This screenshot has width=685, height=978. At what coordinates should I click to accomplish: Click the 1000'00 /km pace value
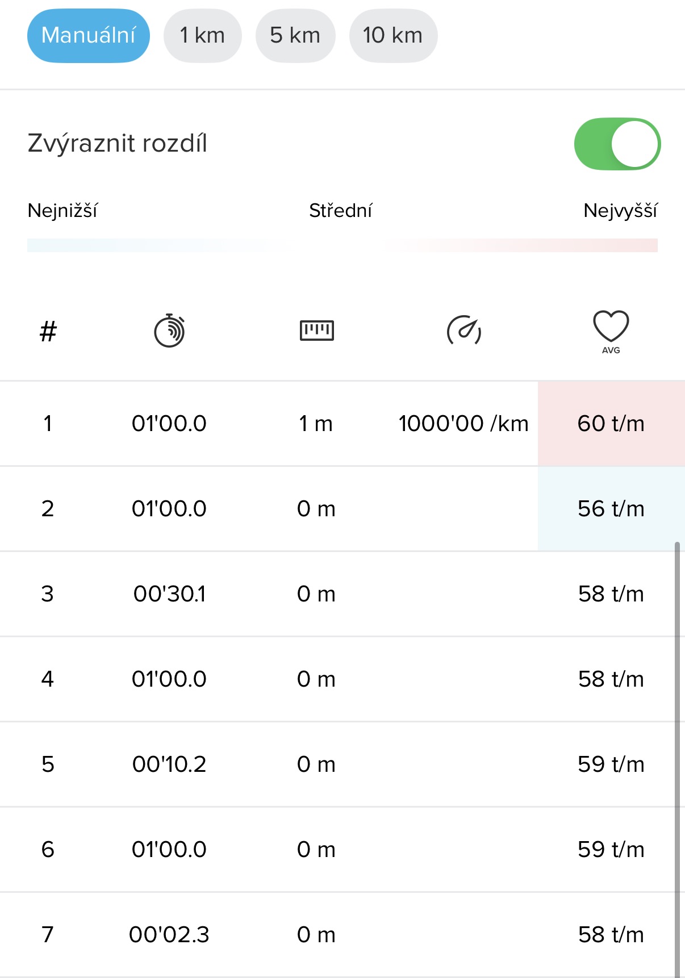[x=463, y=424]
